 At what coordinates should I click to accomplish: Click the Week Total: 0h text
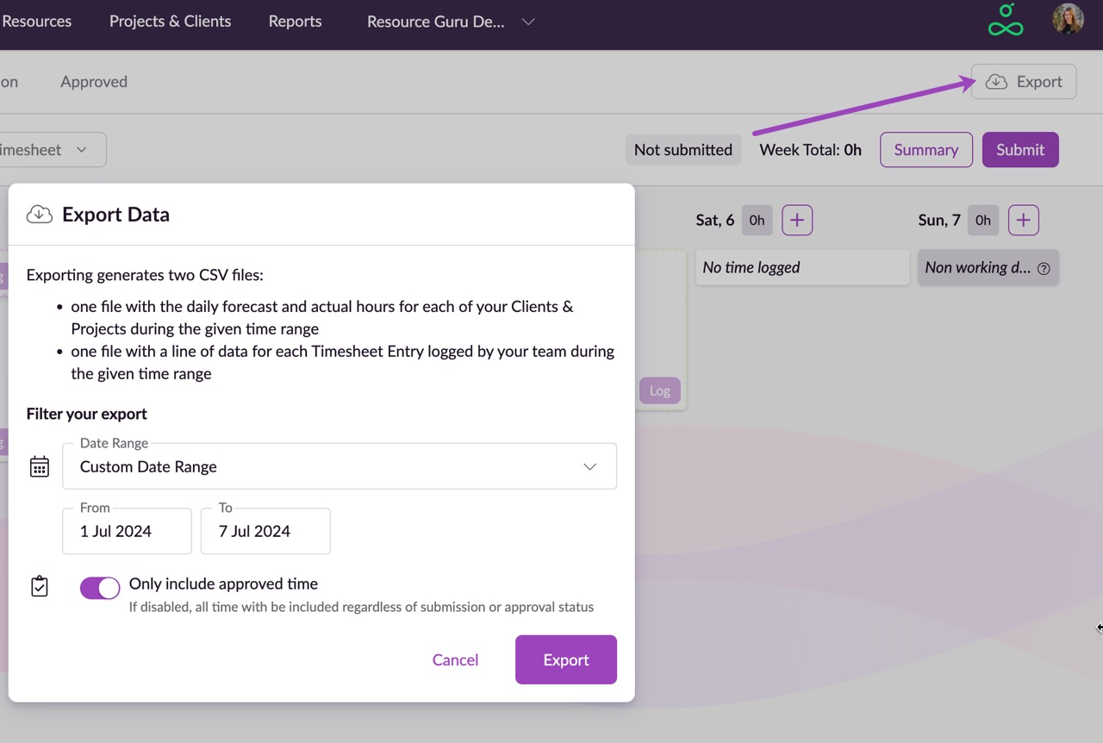click(811, 150)
